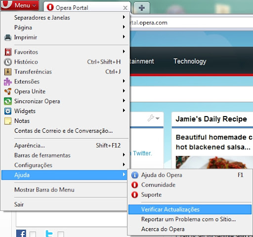This screenshot has height=237, width=253.
Task: Click the Notas sticky note icon
Action: pos(8,121)
